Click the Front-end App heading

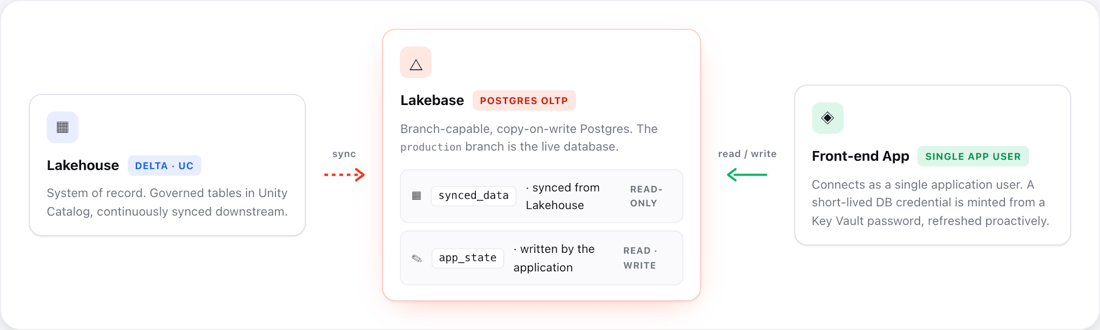860,156
